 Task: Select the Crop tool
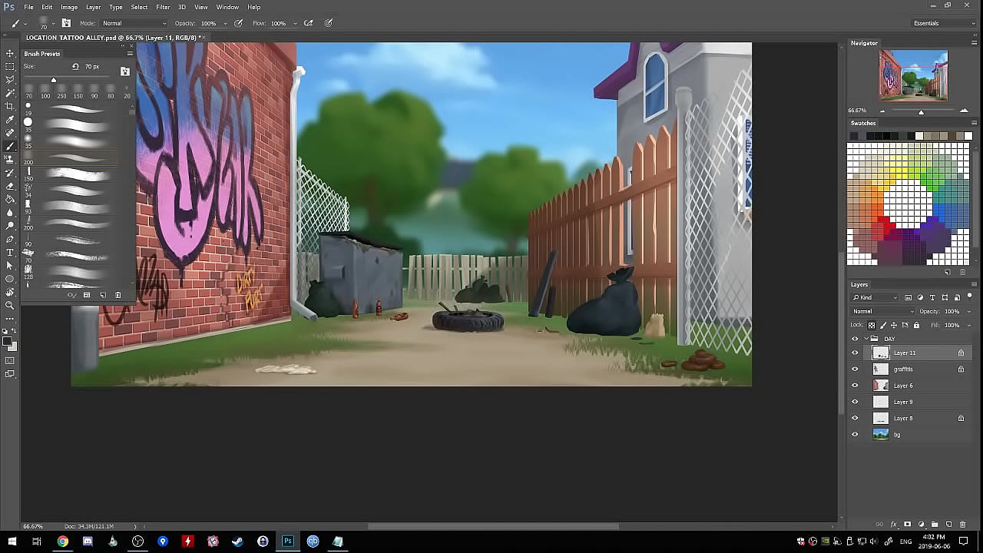[x=10, y=106]
